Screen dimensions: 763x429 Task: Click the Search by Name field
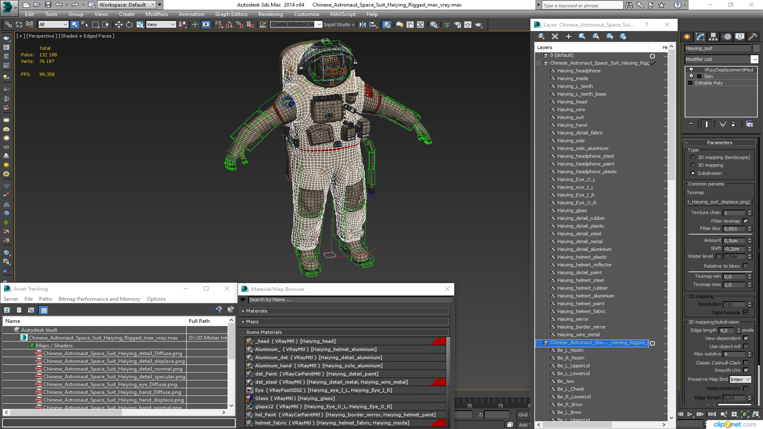(x=350, y=300)
